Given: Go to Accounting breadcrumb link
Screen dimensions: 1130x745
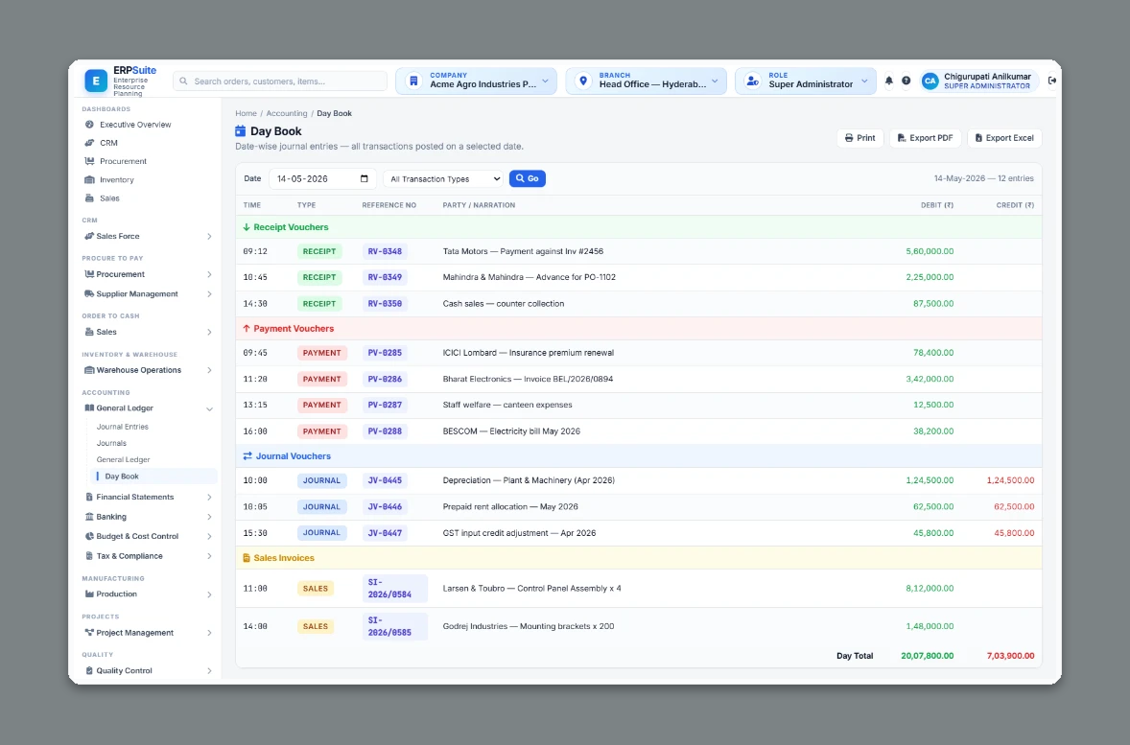Looking at the screenshot, I should 286,113.
